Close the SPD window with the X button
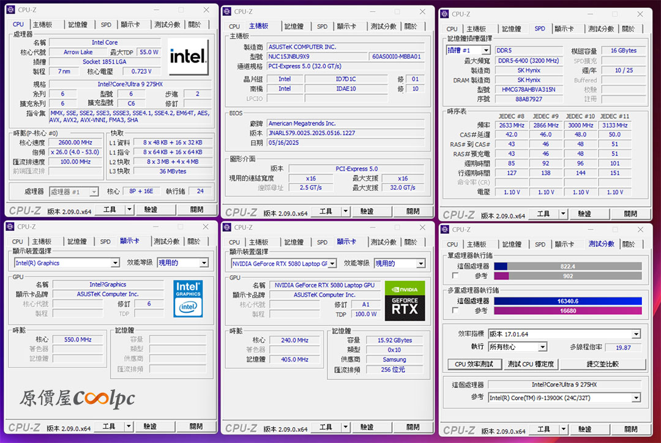 click(x=640, y=14)
